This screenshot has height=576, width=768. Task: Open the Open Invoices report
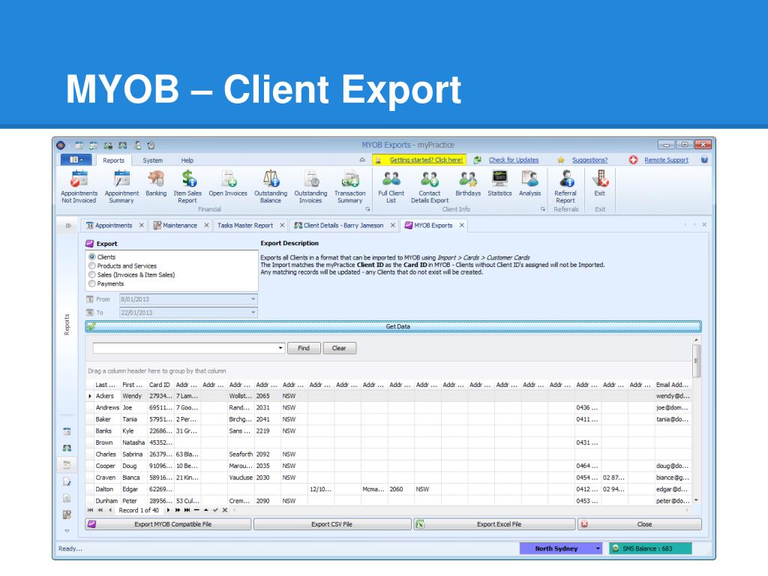tap(228, 184)
